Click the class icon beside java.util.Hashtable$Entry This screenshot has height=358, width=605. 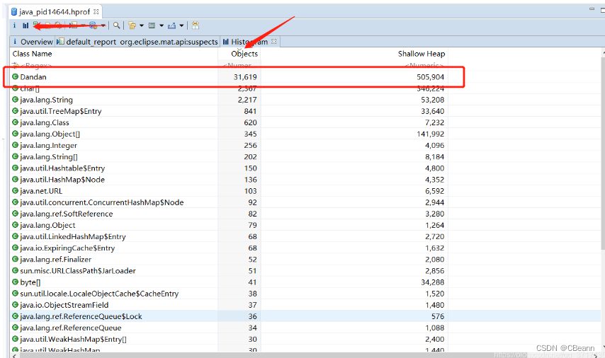pyautogui.click(x=15, y=168)
